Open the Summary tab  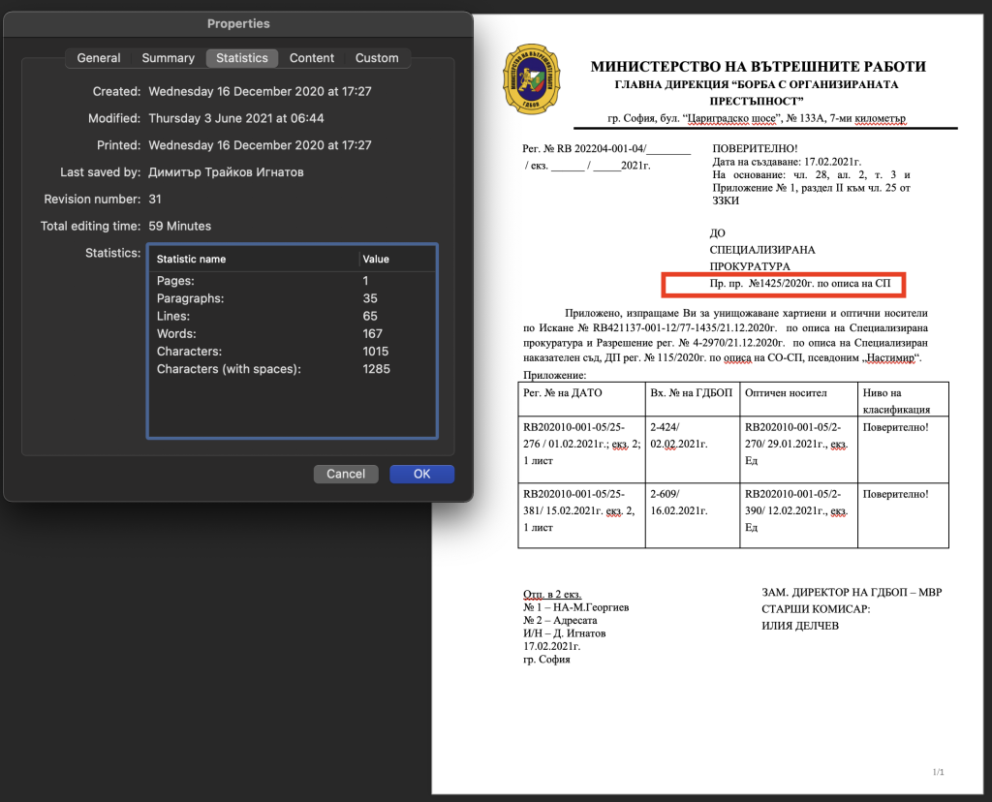(168, 58)
